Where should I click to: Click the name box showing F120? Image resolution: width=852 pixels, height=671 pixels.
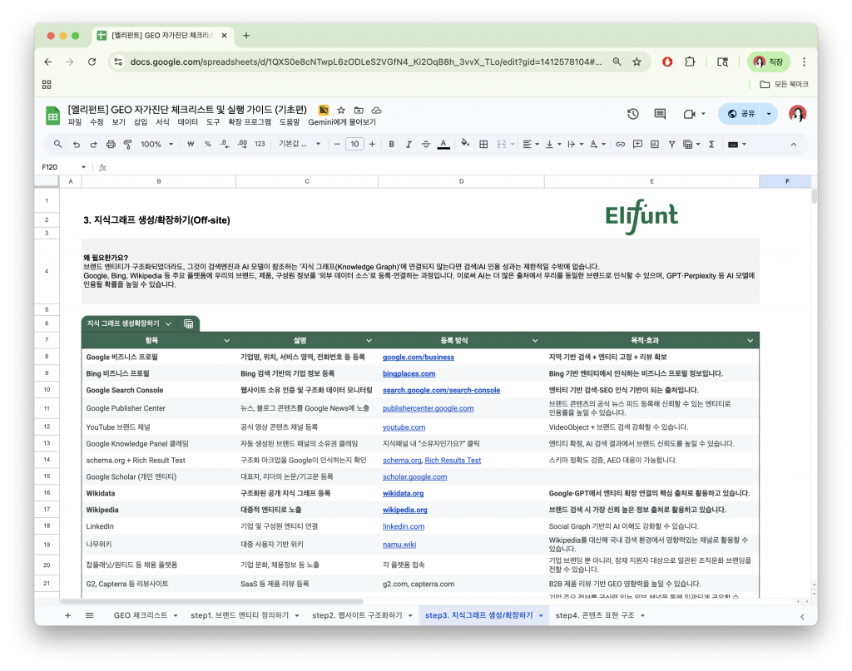(x=63, y=167)
